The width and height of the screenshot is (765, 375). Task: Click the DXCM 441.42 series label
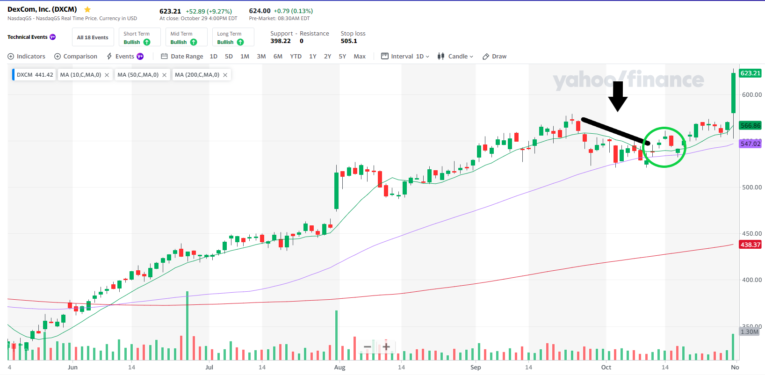tap(35, 75)
